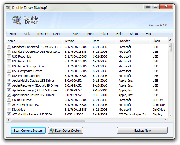The image size is (180, 145).
Task: Check the USB Printing Support checkbox
Action: [x=9, y=76]
